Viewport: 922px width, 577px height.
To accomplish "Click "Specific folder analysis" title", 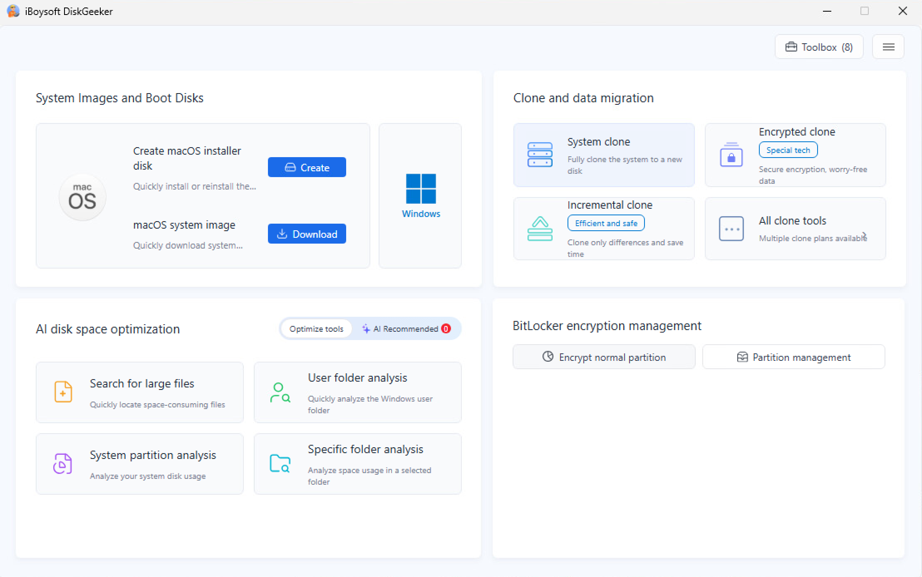I will 365,449.
